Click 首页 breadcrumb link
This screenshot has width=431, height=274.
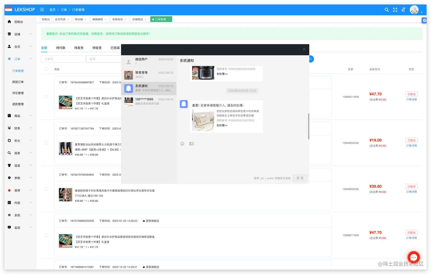click(x=52, y=10)
